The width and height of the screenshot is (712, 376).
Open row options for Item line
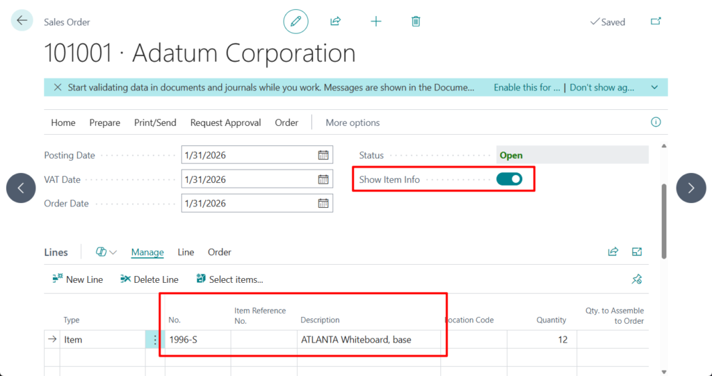[x=154, y=340]
